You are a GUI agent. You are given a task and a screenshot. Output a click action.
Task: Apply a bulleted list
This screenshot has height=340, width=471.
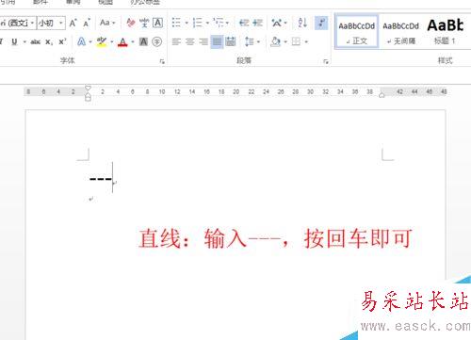176,23
